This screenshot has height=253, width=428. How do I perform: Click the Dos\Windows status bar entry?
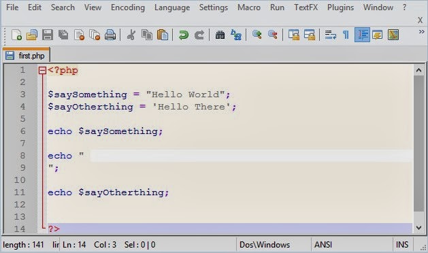(x=265, y=245)
